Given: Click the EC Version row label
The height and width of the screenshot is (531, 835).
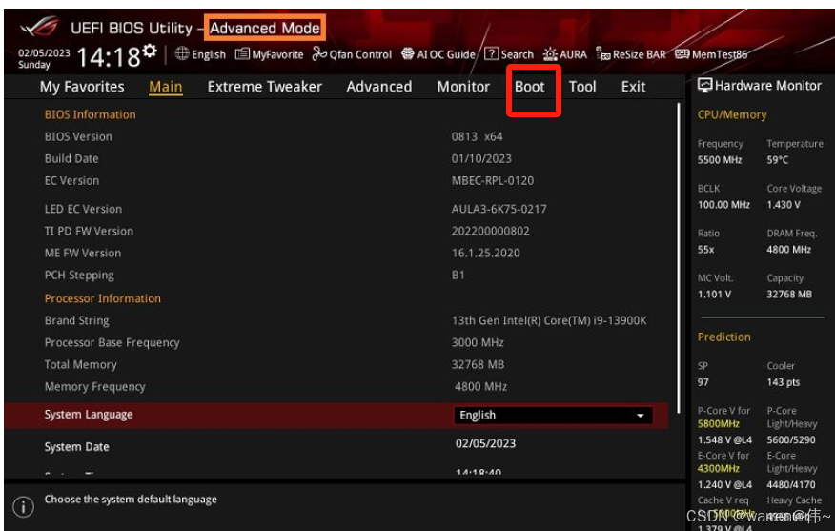Looking at the screenshot, I should [71, 180].
